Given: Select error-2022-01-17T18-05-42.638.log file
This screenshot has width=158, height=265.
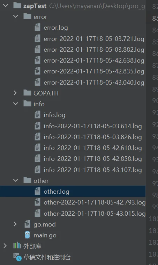Looking at the screenshot, I should [94, 60].
